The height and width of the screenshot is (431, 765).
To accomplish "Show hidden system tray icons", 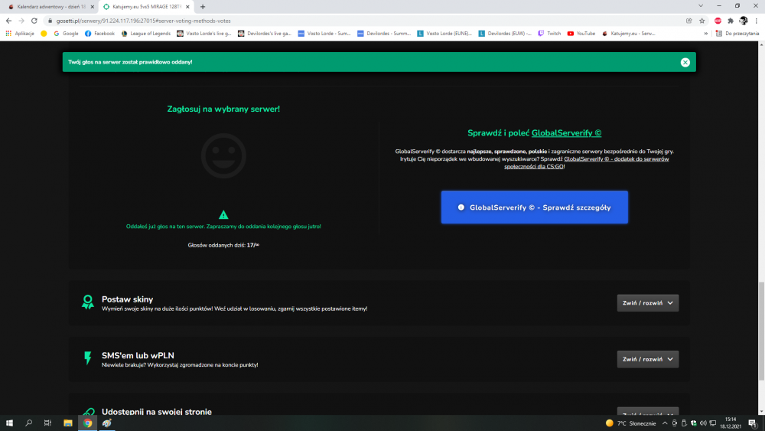I will click(665, 423).
